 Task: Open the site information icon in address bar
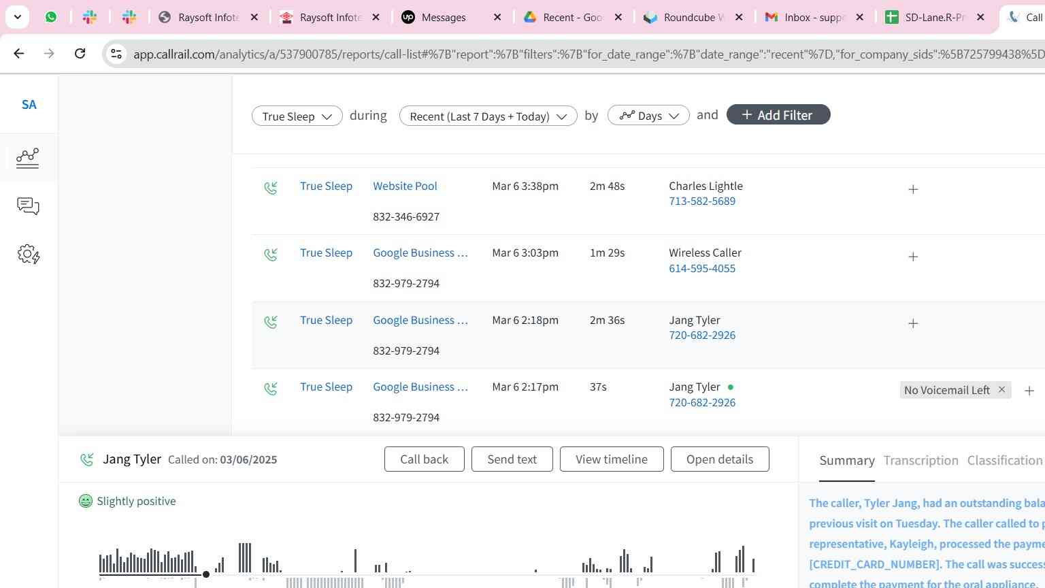[116, 54]
